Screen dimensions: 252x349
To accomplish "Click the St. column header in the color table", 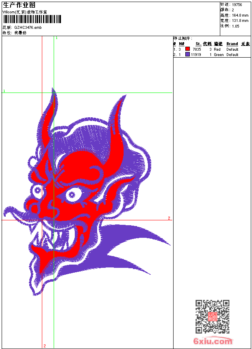I will coord(198,44).
